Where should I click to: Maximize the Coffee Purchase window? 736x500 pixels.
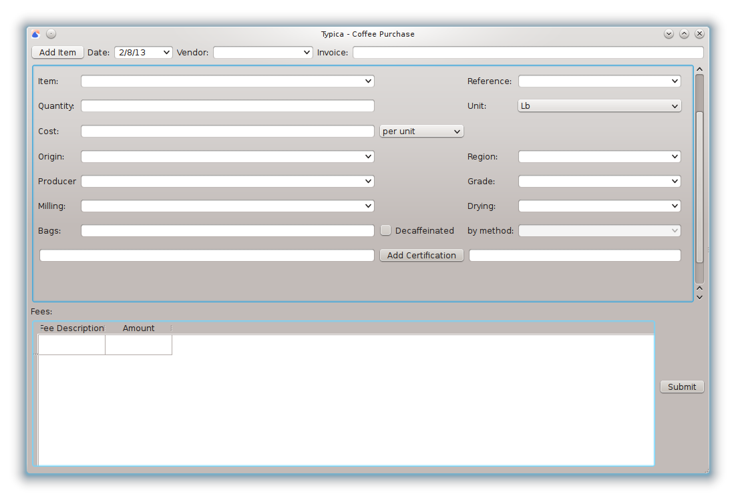pos(685,34)
